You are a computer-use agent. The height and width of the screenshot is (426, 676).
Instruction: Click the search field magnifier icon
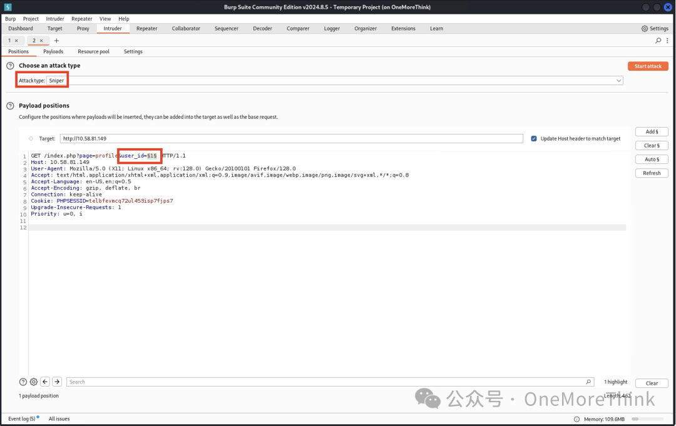point(588,382)
